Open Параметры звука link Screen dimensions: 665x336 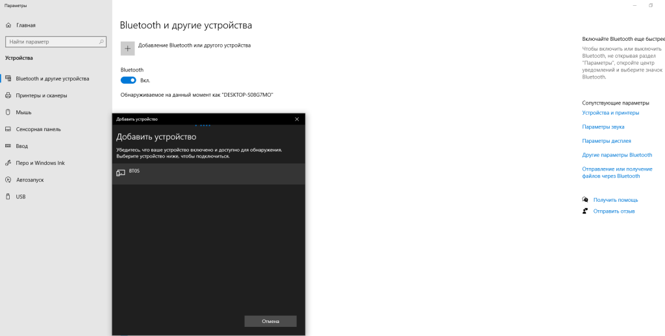[603, 126]
